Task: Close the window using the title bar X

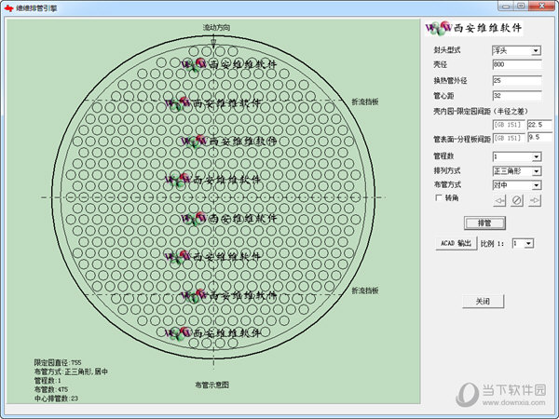Action: [548, 7]
